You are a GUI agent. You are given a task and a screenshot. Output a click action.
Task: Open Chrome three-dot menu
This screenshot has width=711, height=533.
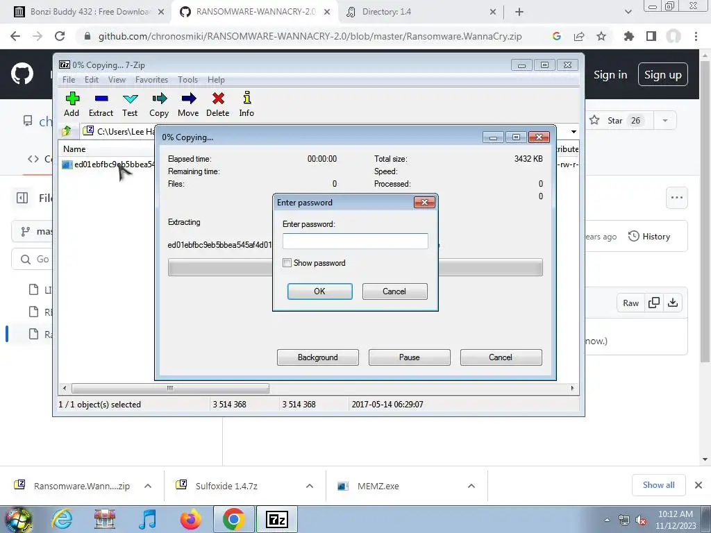click(696, 36)
